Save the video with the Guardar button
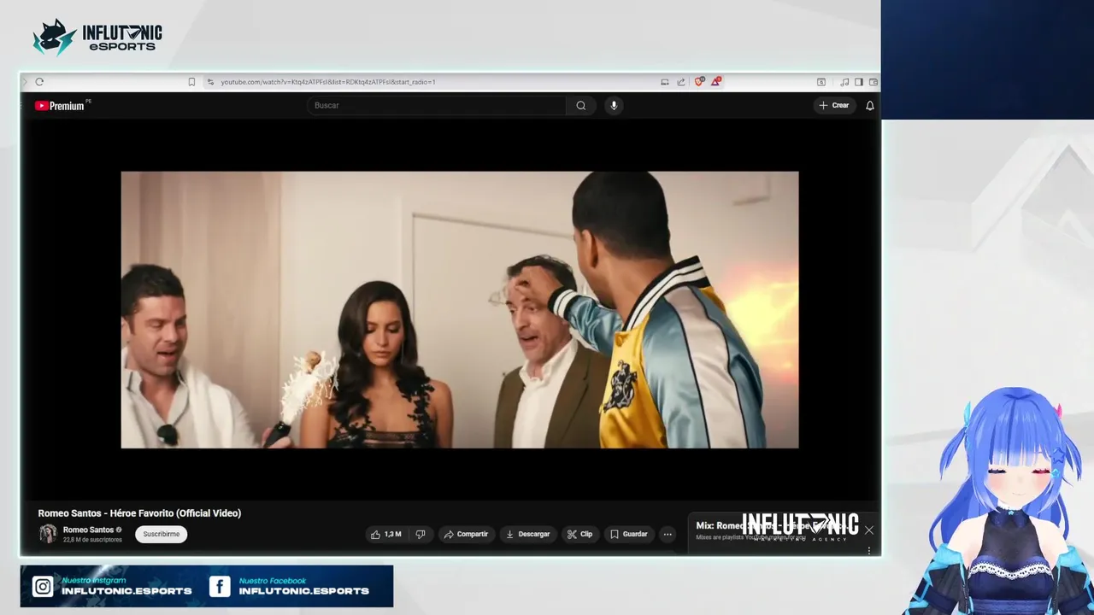 tap(628, 534)
